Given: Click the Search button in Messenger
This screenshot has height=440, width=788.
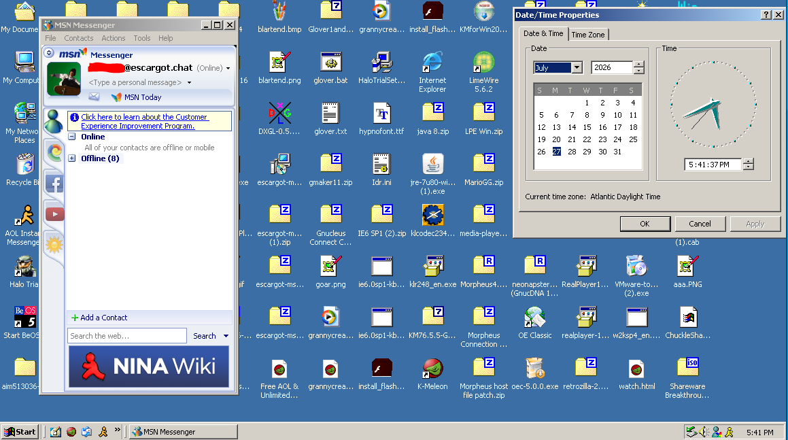Looking at the screenshot, I should point(205,336).
